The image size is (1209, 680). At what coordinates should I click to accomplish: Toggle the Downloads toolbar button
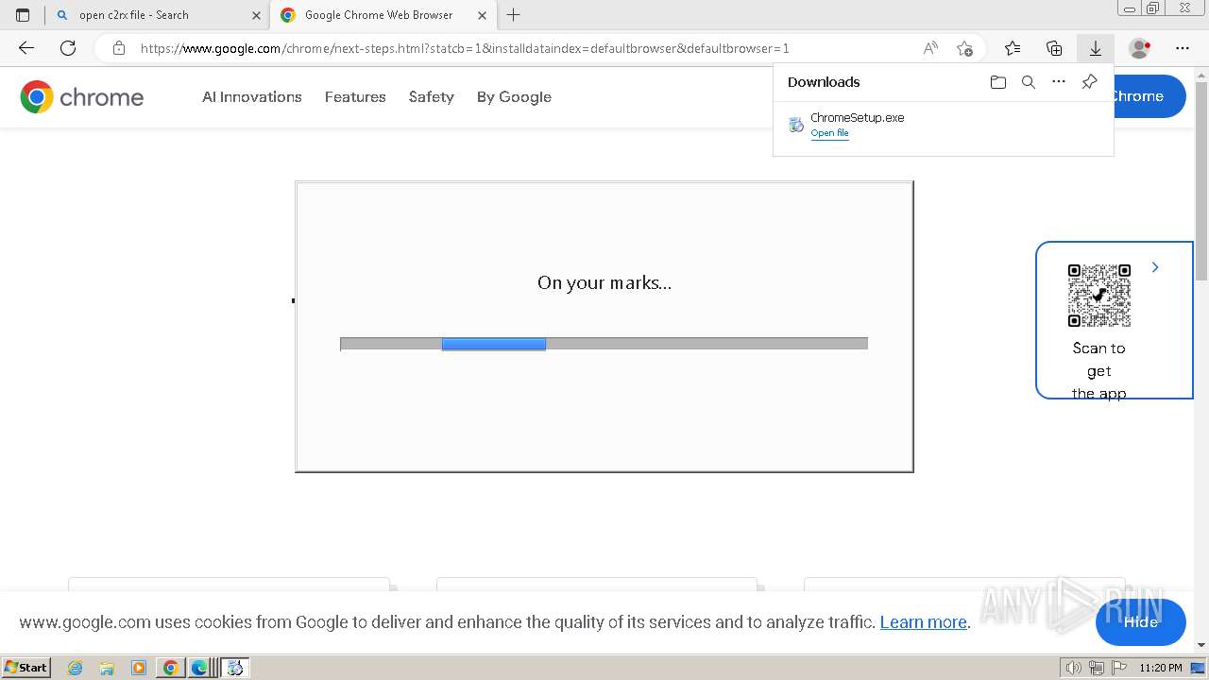(1096, 48)
